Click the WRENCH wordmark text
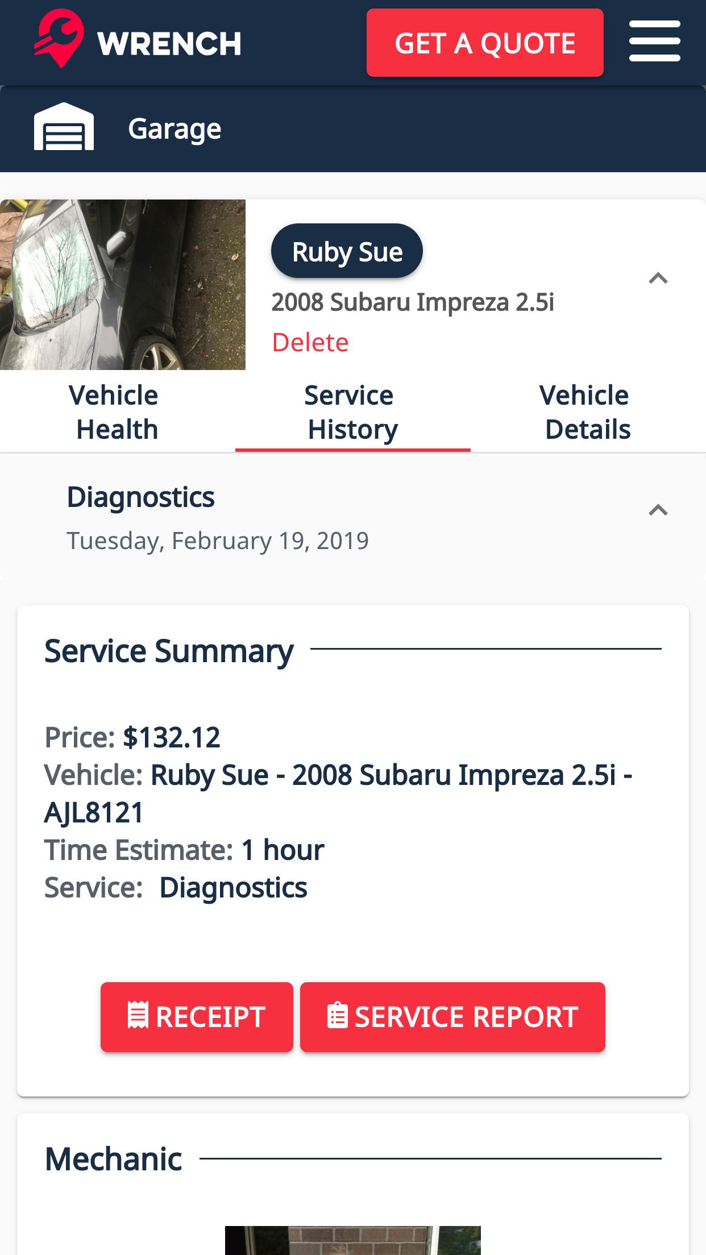 click(169, 44)
